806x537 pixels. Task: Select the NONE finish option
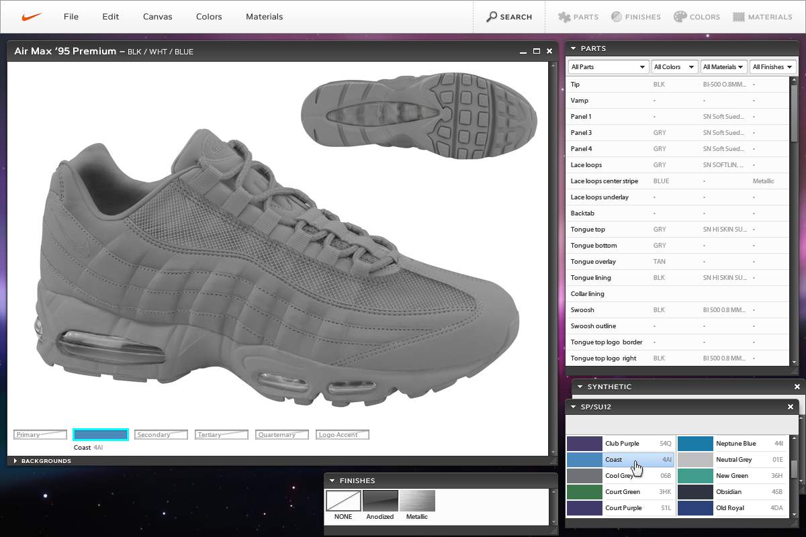[343, 501]
